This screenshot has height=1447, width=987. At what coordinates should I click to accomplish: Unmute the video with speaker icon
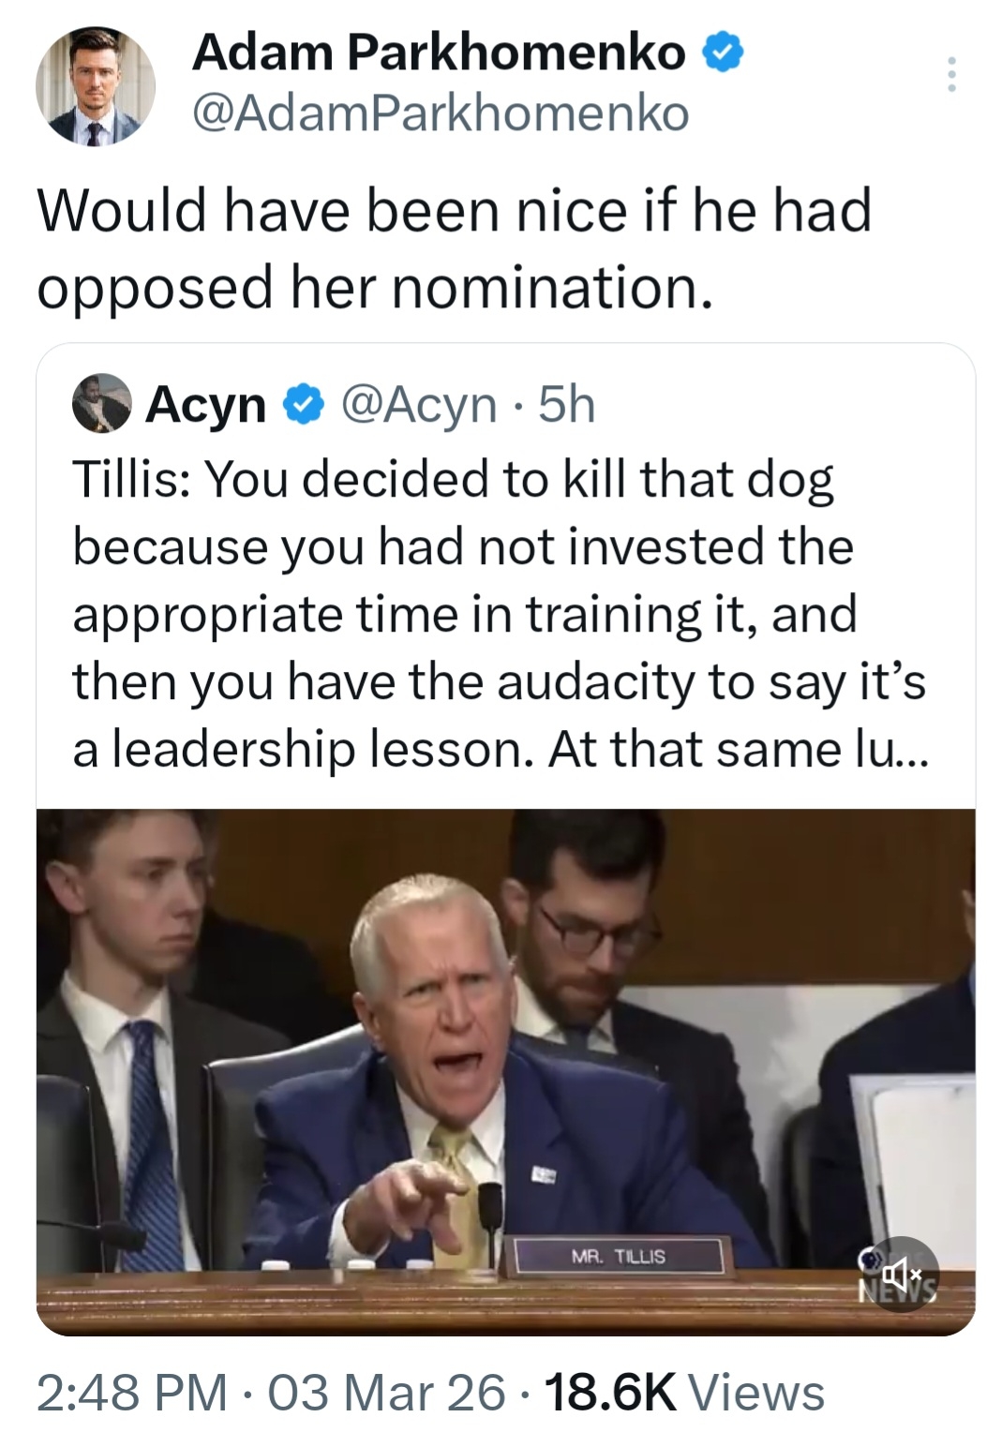click(x=902, y=1274)
